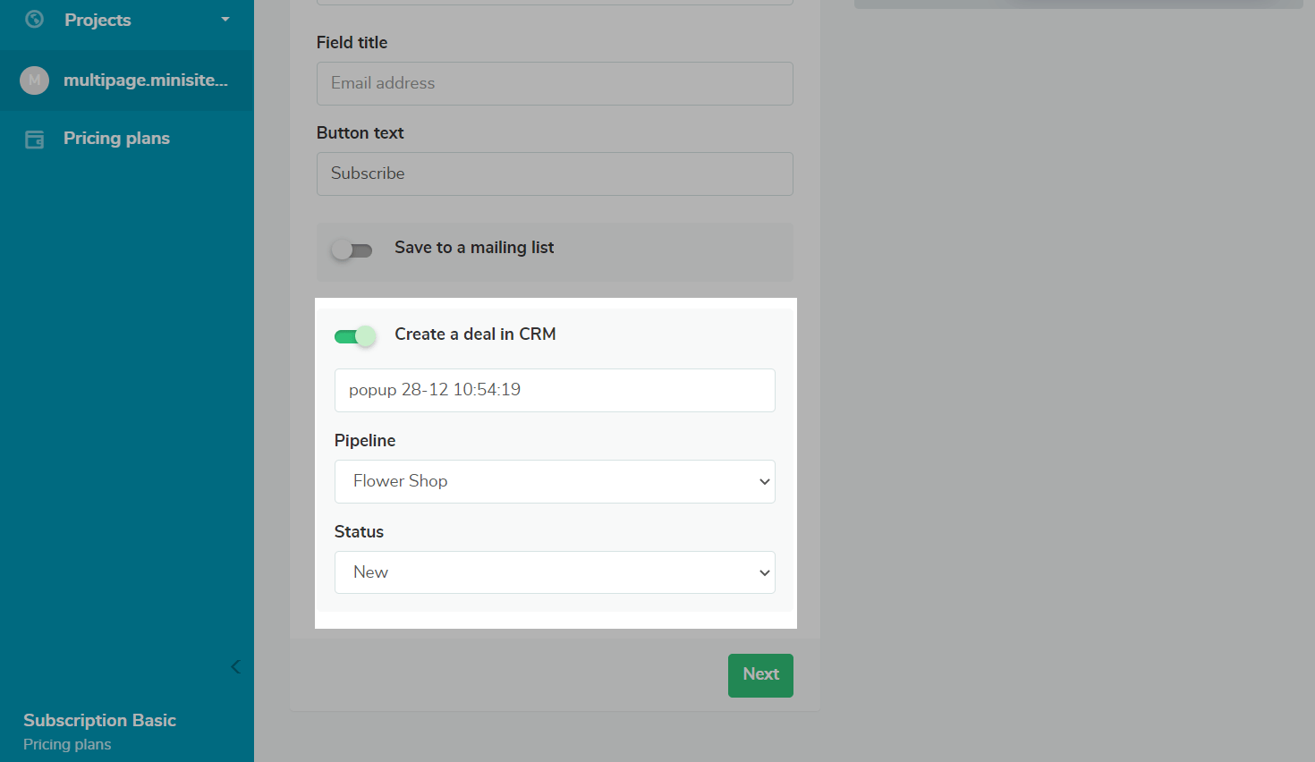Expand the Projects dropdown arrow
The width and height of the screenshot is (1315, 762).
click(x=225, y=20)
